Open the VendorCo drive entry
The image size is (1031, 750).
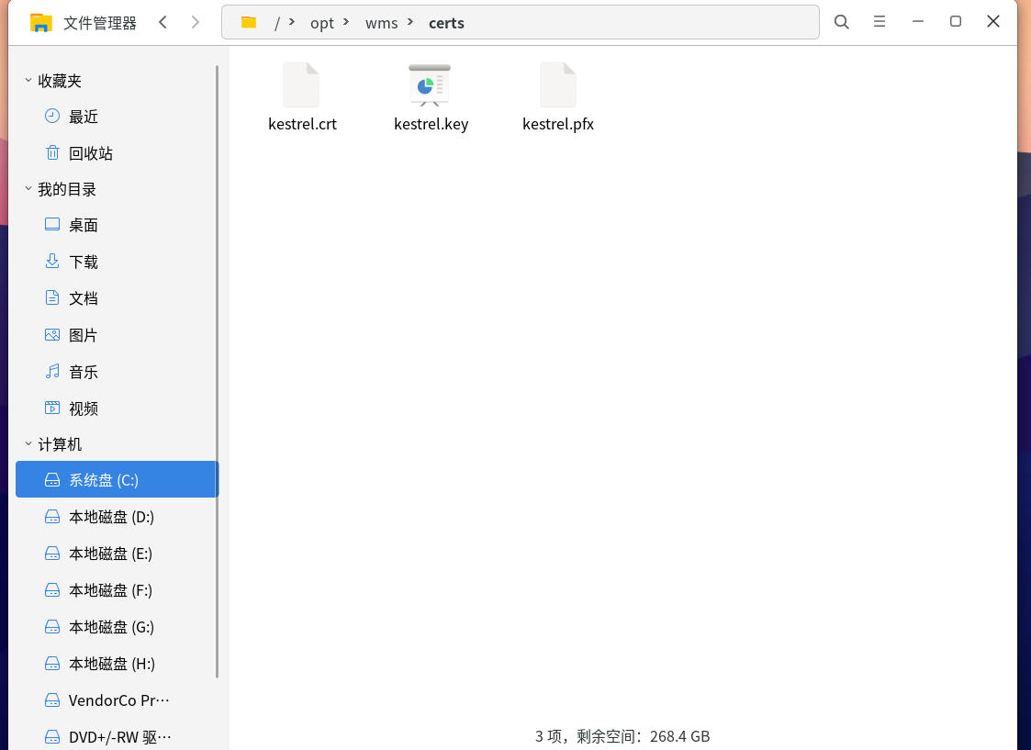point(117,700)
